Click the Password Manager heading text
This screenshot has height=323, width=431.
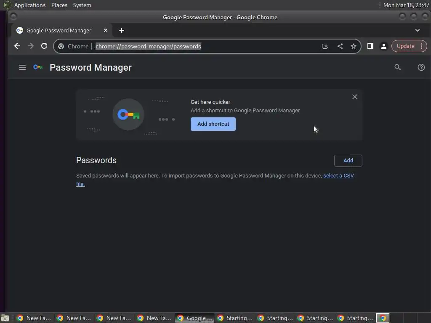90,68
